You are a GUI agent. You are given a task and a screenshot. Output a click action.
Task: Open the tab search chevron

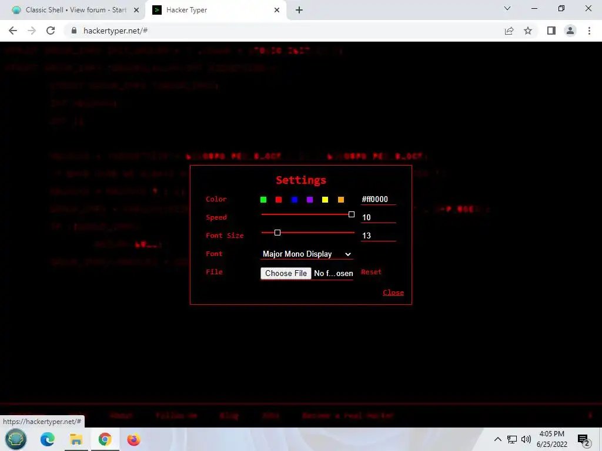coord(507,8)
